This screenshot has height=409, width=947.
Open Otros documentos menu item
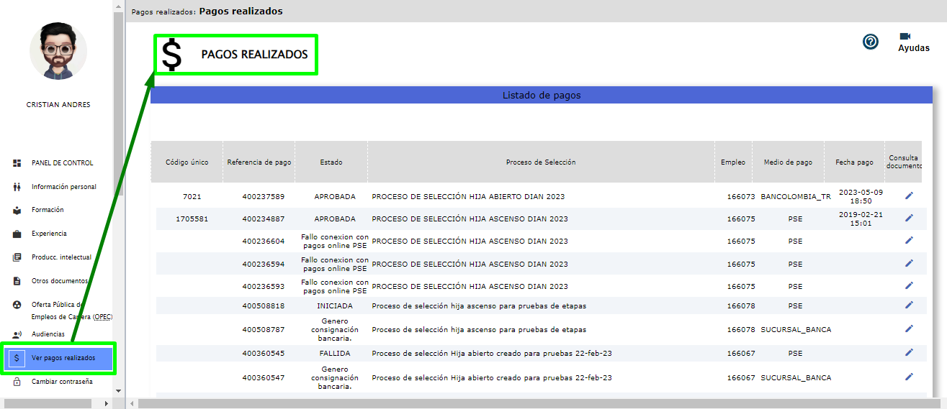tap(59, 281)
